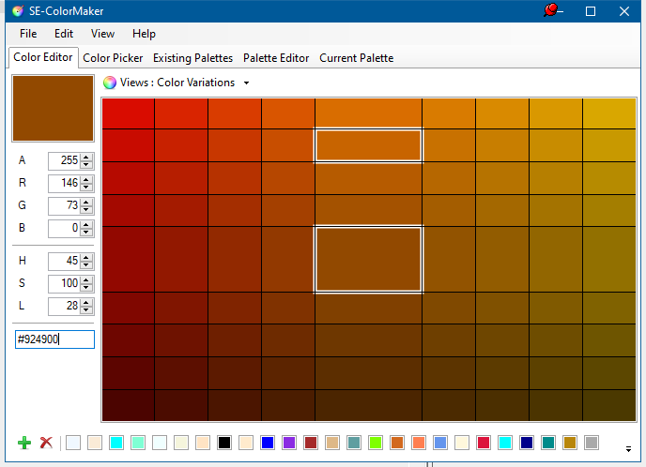Screen dimensions: 646x467
Task: Select the dark teal palette swatch
Action: (548, 443)
